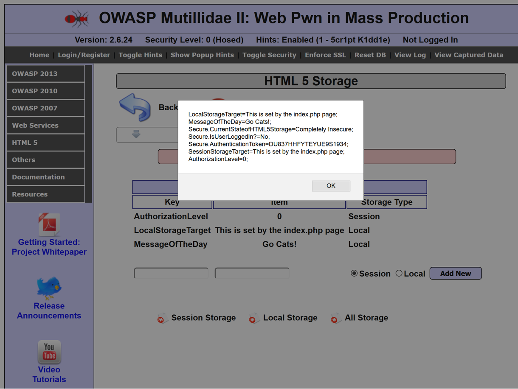
Task: Click the LocalStorageTarget key cell
Action: point(172,230)
